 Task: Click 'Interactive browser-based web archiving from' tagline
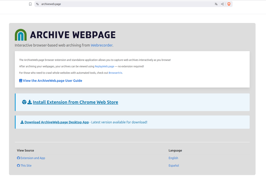point(52,45)
